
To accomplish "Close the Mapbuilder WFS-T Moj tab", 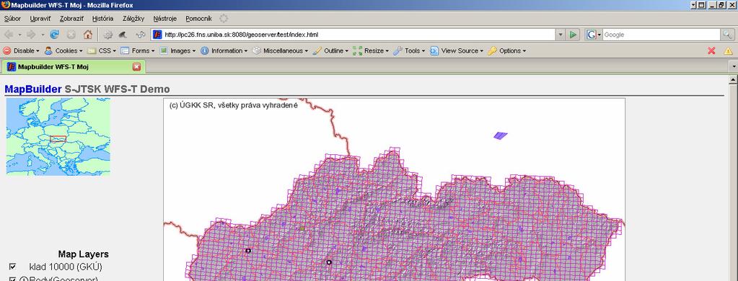I will point(136,67).
